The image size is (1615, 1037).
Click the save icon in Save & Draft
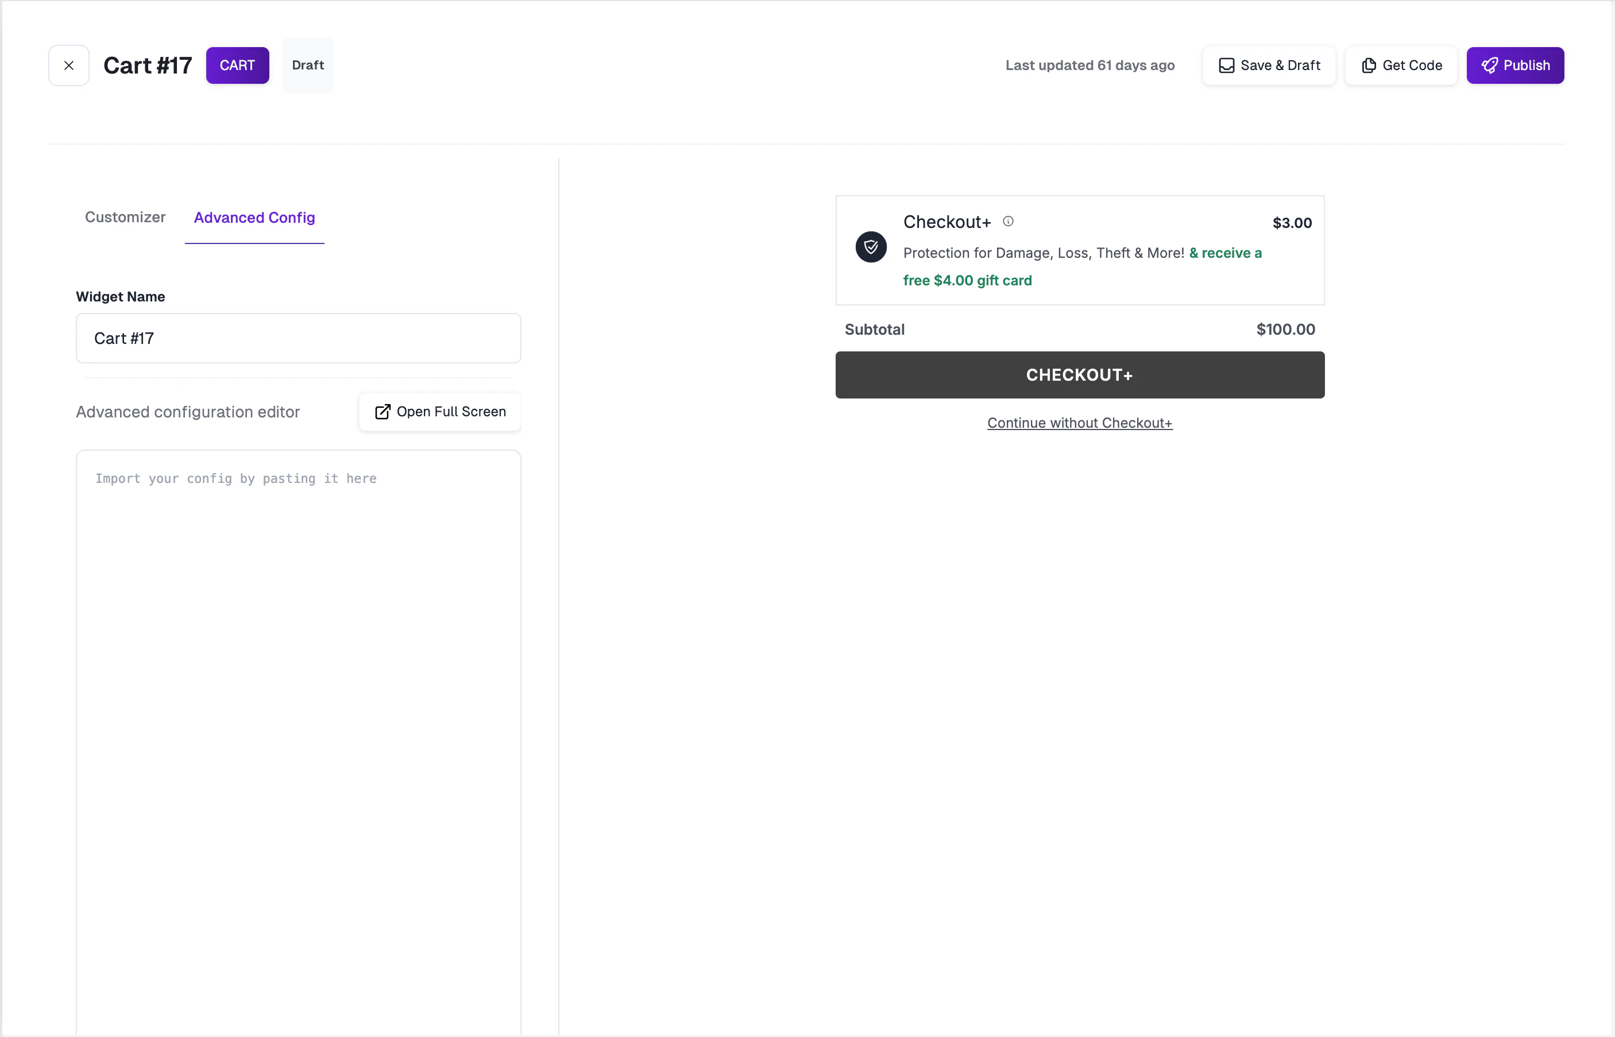(1227, 65)
